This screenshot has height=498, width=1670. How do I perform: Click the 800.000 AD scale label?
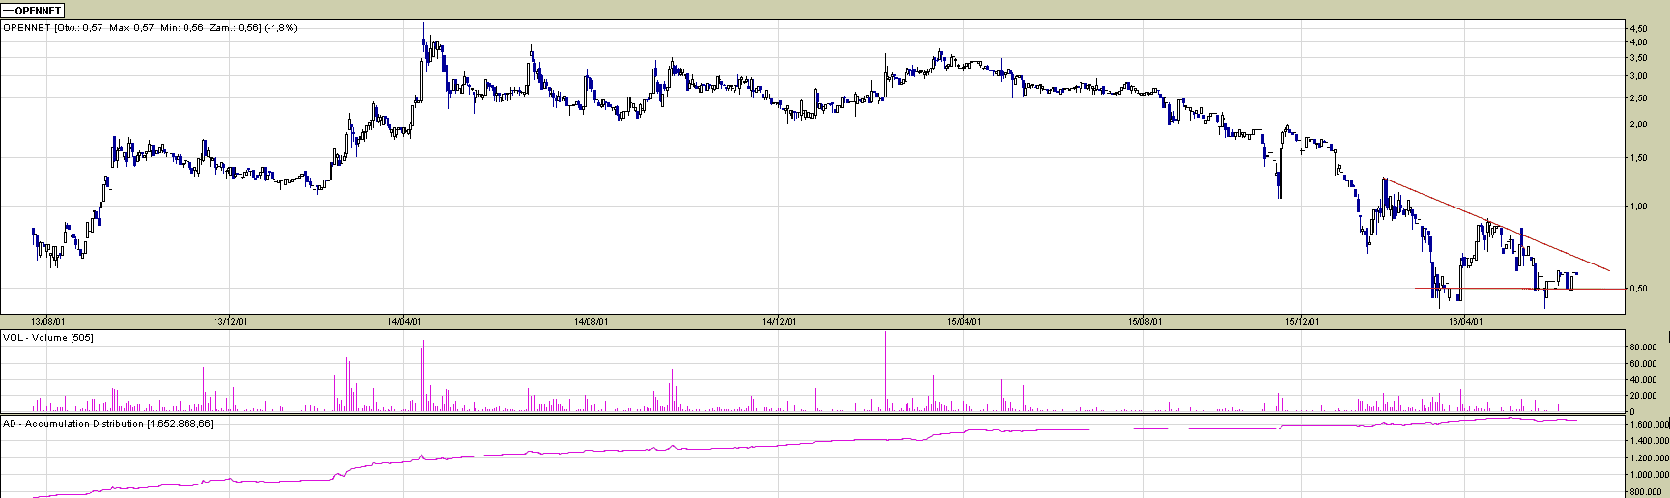[1646, 492]
